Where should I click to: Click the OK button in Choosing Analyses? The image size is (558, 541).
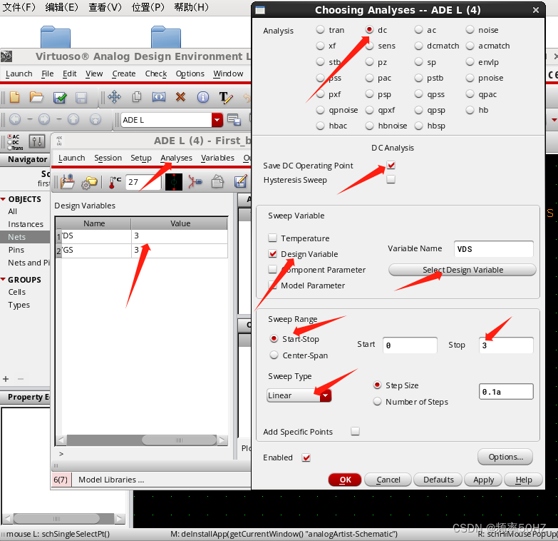pyautogui.click(x=345, y=480)
